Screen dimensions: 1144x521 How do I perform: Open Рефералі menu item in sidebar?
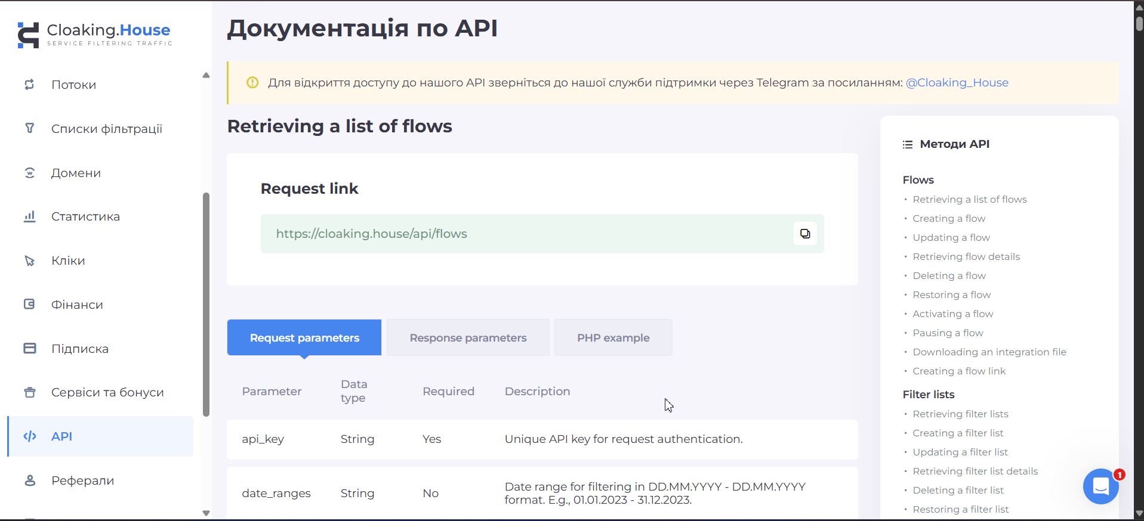click(82, 480)
